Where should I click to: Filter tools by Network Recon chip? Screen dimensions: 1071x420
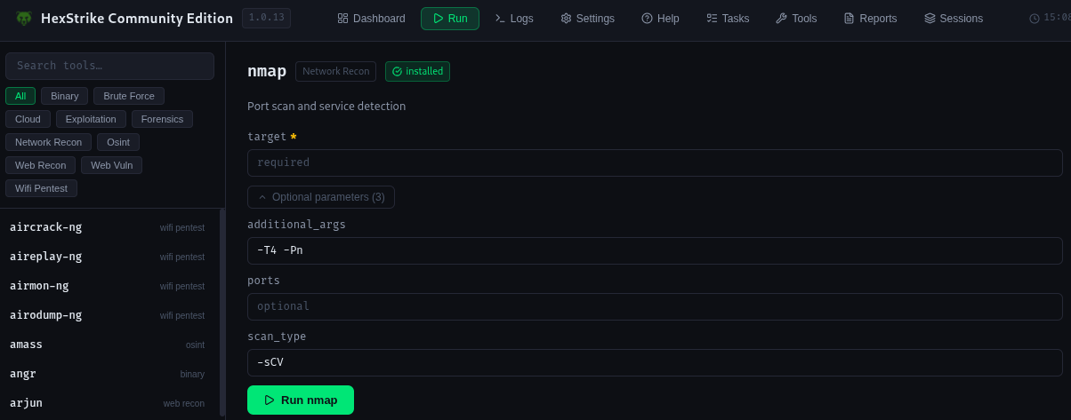(48, 142)
